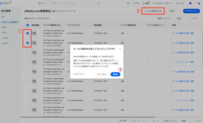Screen dimensions: 203x123
Task: Open 見積書 in the sidebar
Action: point(4,27)
